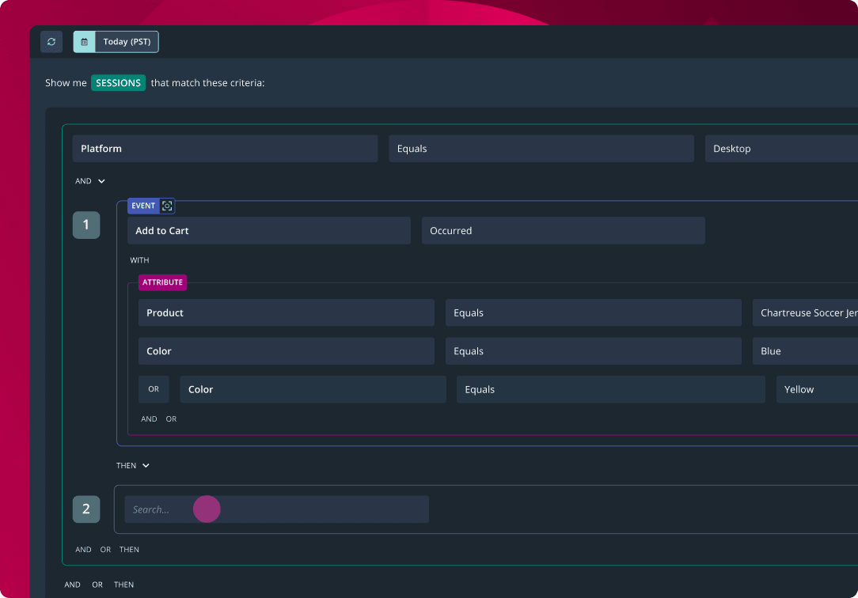Click the Occurred condition field
Screen dimensions: 858x598
563,231
